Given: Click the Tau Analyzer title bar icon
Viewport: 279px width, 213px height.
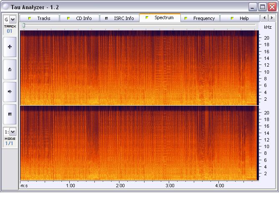Looking at the screenshot, I should coord(5,7).
